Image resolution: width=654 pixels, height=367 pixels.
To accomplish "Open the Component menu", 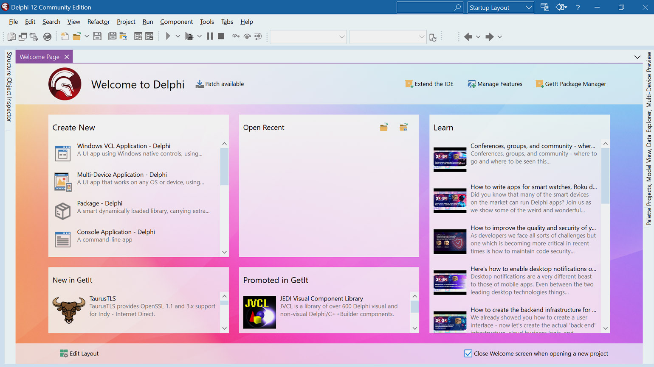I will (x=176, y=22).
